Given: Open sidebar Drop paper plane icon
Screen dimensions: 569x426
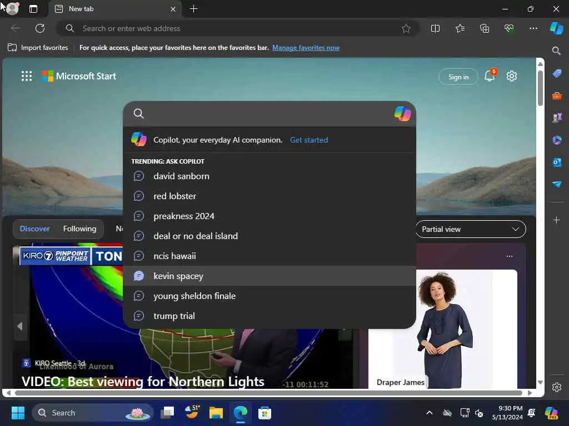Looking at the screenshot, I should [x=557, y=184].
